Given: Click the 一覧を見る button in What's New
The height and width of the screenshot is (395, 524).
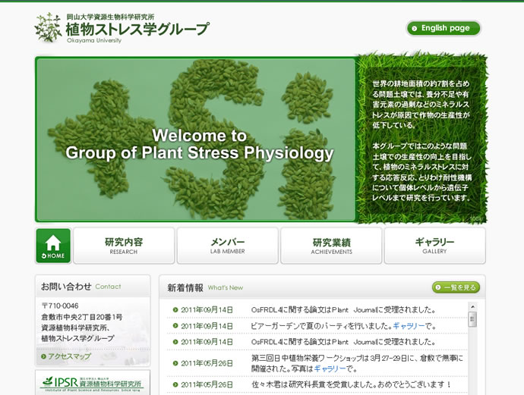Looking at the screenshot, I should (456, 287).
